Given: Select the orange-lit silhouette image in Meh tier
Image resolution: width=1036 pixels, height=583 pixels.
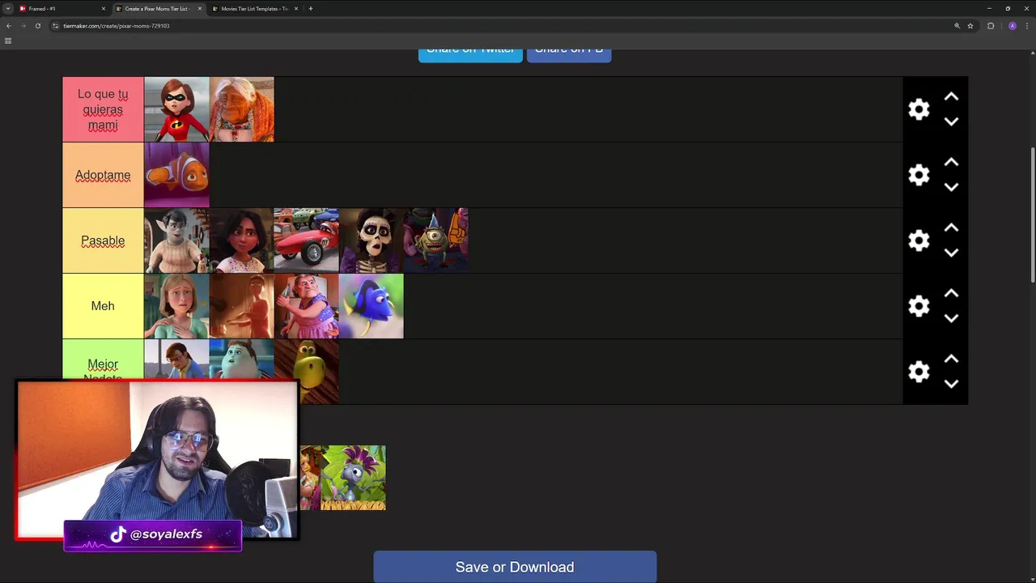Looking at the screenshot, I should pyautogui.click(x=242, y=306).
